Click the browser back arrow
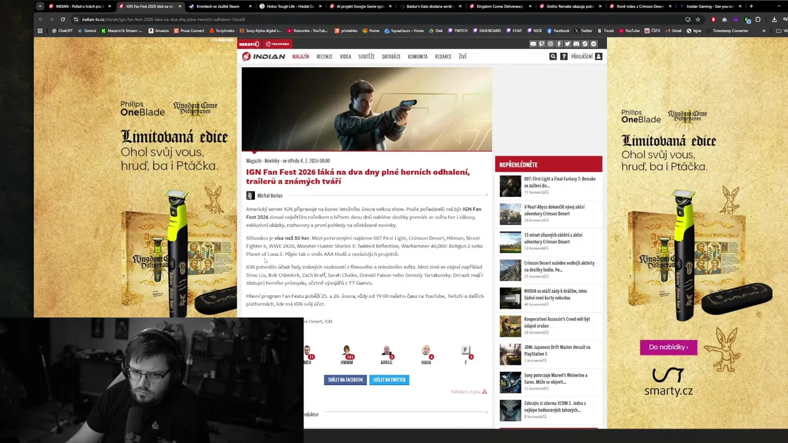 point(40,19)
